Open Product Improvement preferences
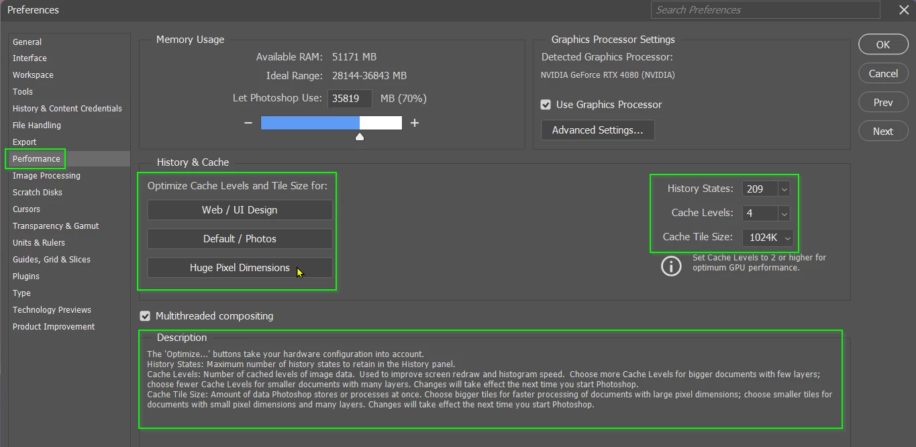Viewport: 916px width, 447px height. (x=54, y=327)
